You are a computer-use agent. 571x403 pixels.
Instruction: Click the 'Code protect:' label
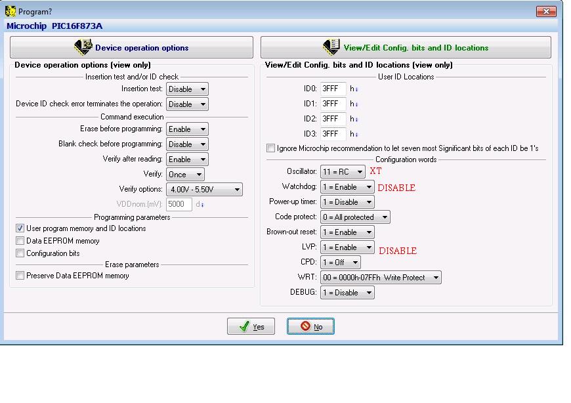pos(296,217)
